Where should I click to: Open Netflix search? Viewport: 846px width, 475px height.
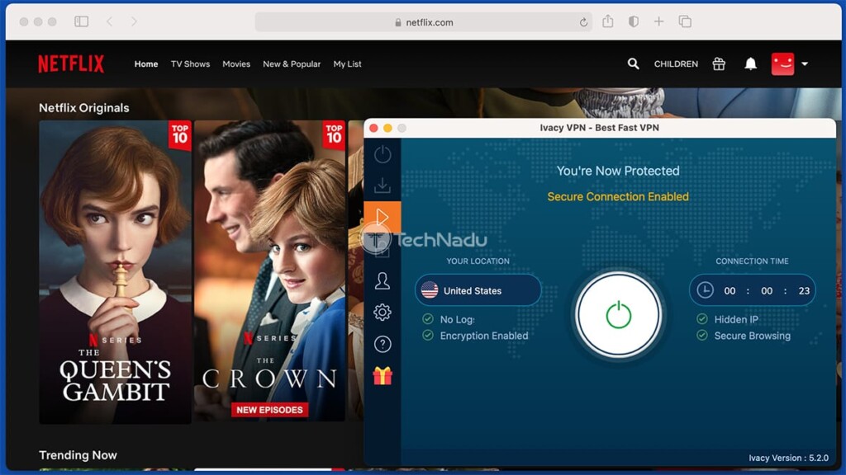(x=633, y=64)
